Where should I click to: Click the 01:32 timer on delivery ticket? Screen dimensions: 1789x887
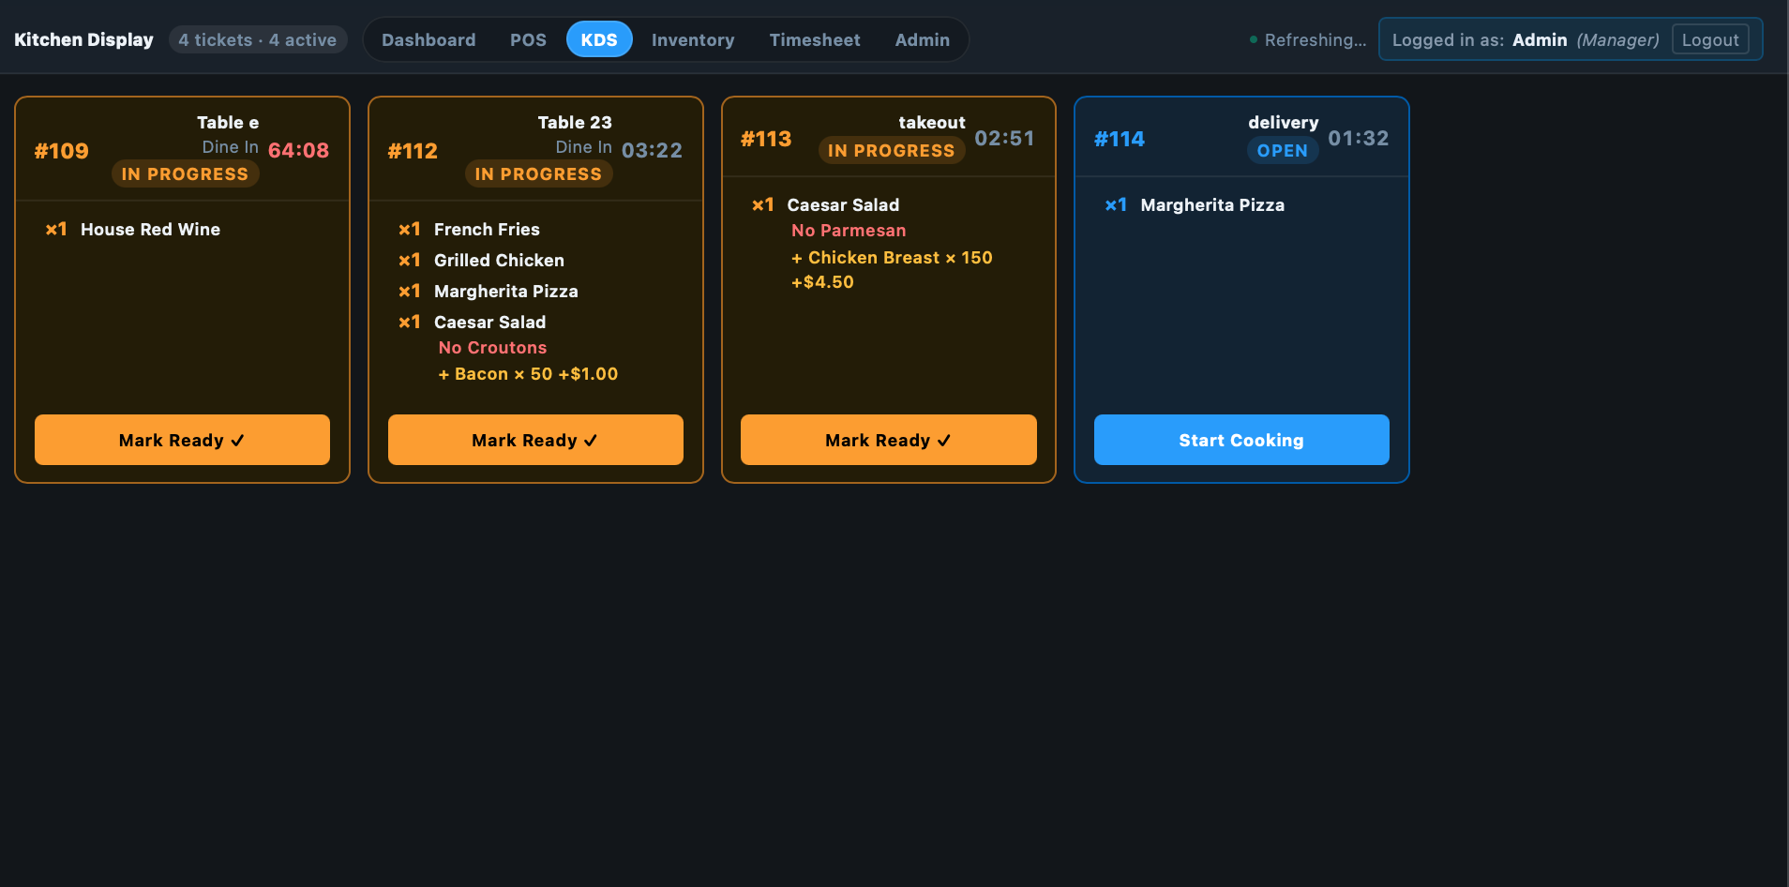[x=1359, y=138]
